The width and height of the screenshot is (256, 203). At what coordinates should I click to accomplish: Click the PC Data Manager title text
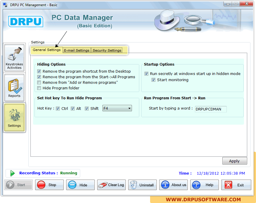click(82, 18)
